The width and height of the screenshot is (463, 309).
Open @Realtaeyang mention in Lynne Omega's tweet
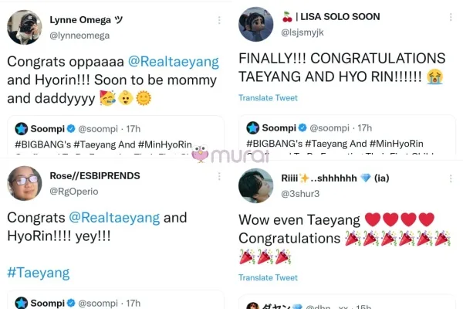coord(174,62)
